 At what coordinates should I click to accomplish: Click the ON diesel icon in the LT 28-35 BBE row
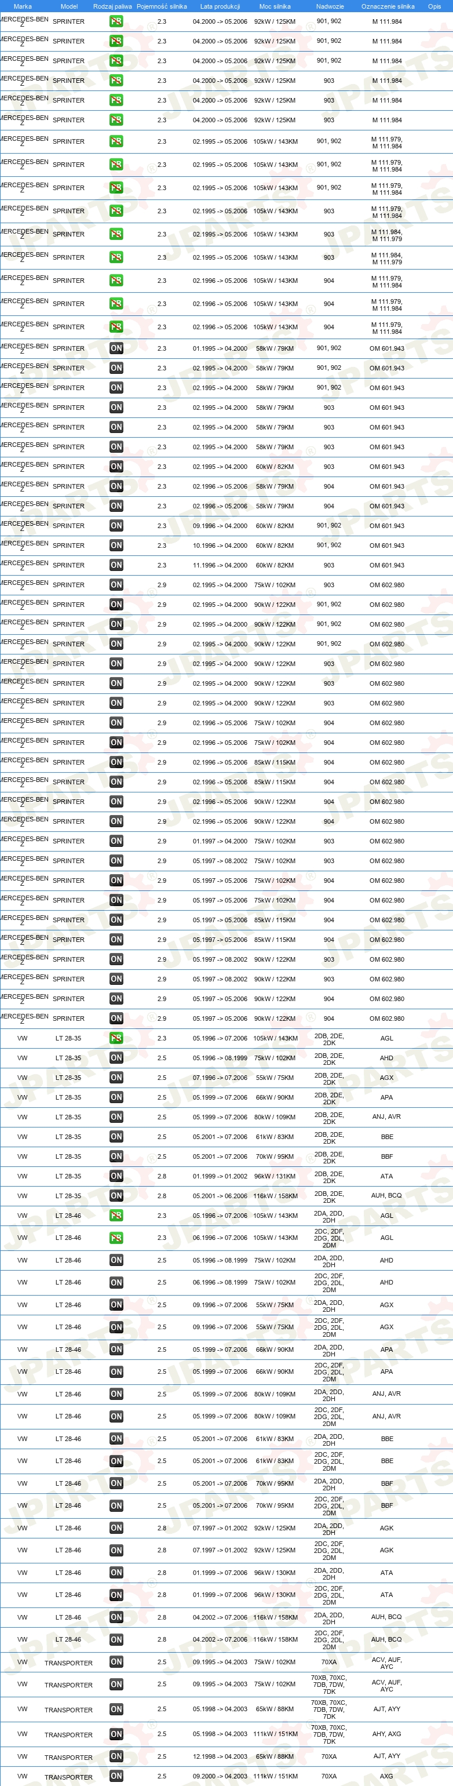tap(116, 1137)
